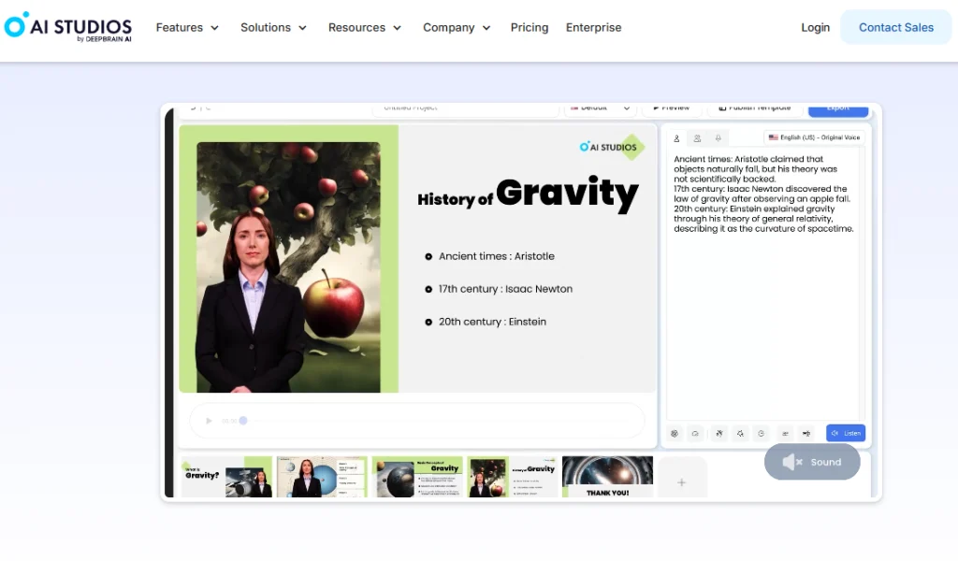Image resolution: width=958 pixels, height=561 pixels.
Task: Click the Contact Sales button
Action: pyautogui.click(x=895, y=27)
